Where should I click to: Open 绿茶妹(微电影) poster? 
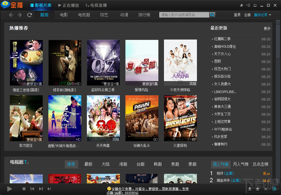click(65, 63)
